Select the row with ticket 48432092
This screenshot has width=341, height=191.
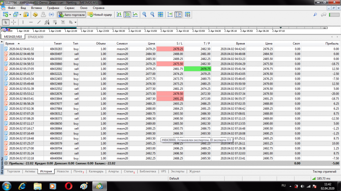click(172, 69)
